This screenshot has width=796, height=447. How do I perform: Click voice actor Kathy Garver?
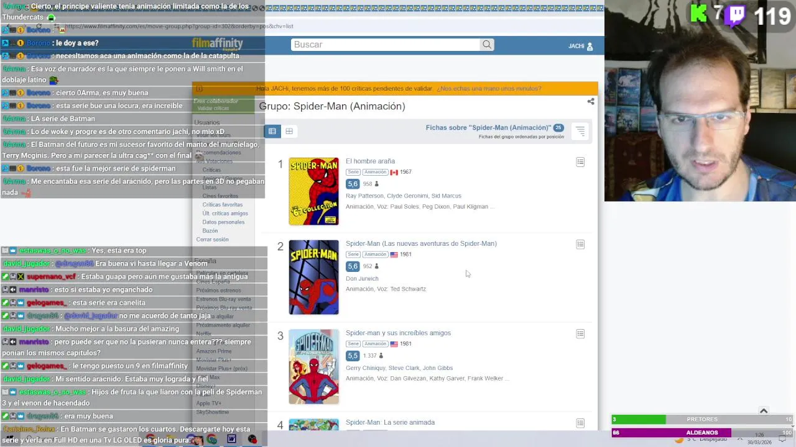[x=447, y=379]
